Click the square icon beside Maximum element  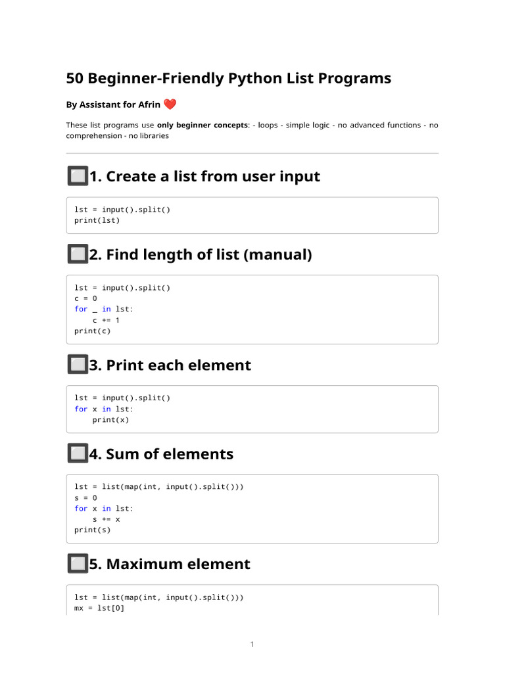click(78, 564)
